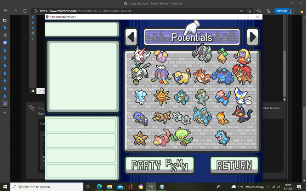
Task: Select the green Pokémon beside Slowpoke
Action: (x=182, y=137)
